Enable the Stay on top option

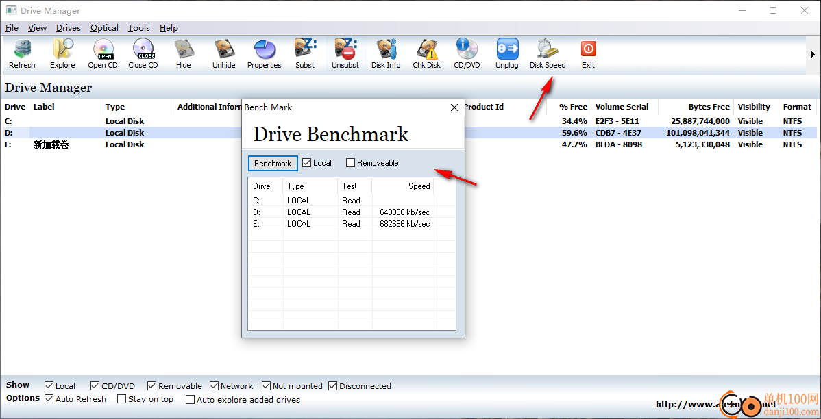click(145, 399)
